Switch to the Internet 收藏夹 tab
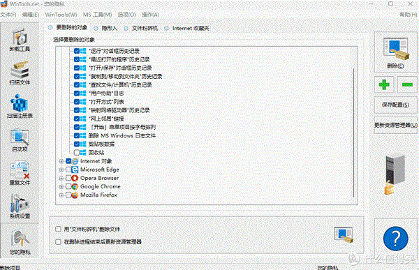The image size is (419, 270). 186,28
